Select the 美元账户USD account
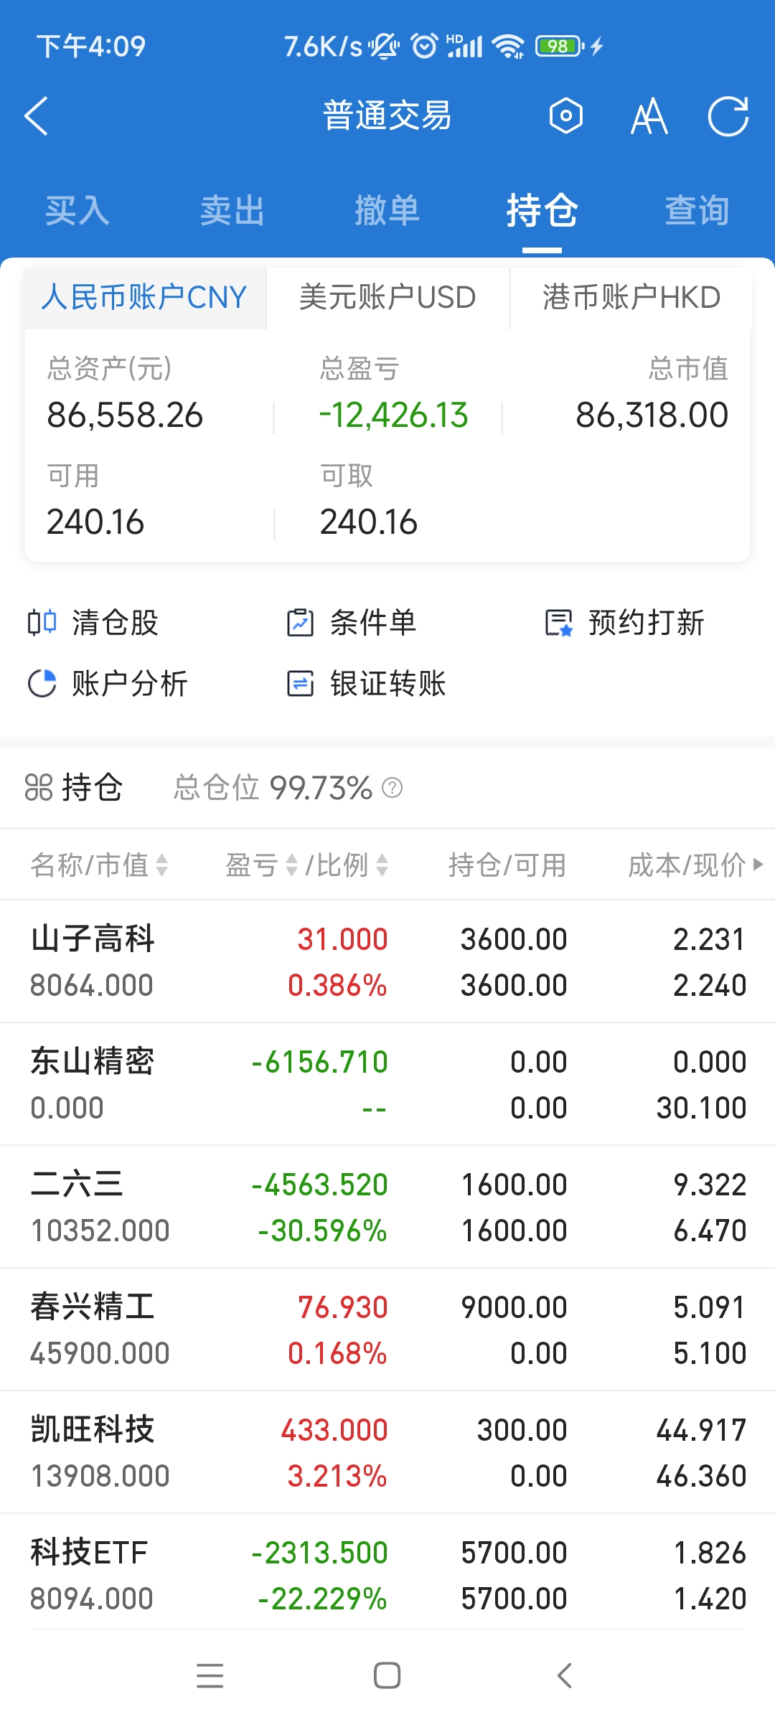This screenshot has height=1722, width=775. point(387,298)
